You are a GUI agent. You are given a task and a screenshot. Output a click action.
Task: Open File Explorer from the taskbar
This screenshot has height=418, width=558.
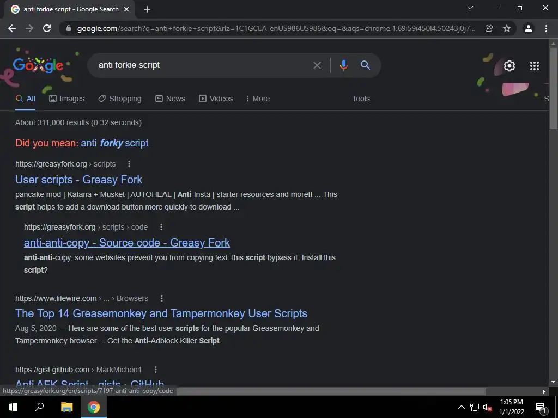66,407
